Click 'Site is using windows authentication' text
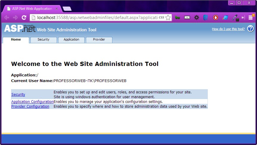 pyautogui.click(x=104, y=97)
